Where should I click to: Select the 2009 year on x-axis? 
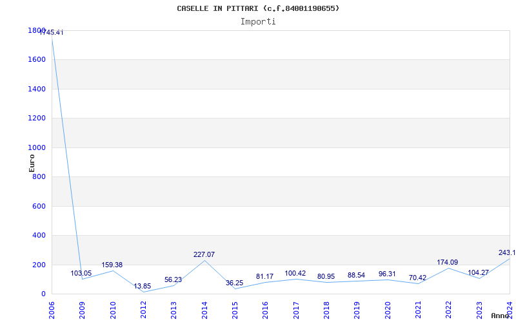(83, 310)
